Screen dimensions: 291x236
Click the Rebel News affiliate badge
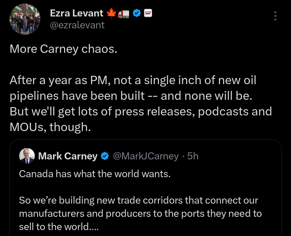tap(148, 13)
